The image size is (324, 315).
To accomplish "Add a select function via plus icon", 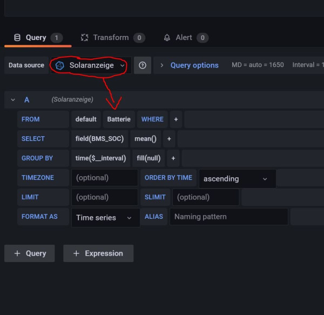I will (169, 139).
